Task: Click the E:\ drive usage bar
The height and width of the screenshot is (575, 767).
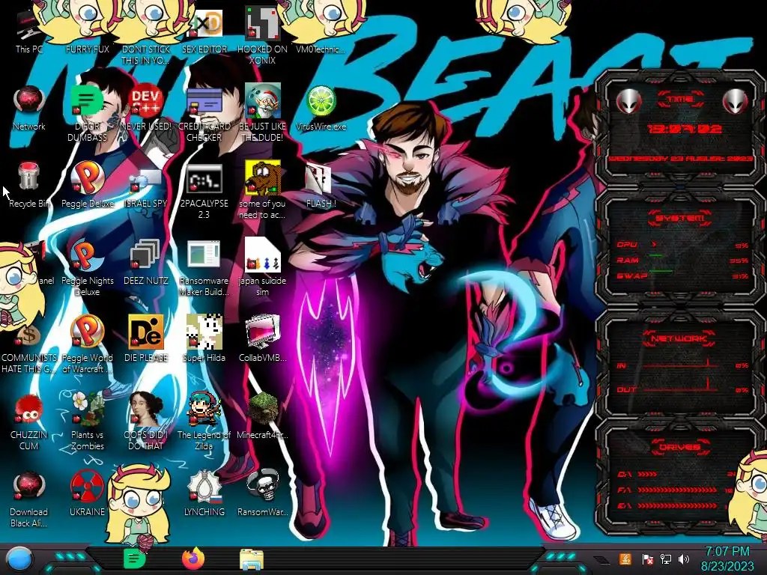Action: point(677,505)
